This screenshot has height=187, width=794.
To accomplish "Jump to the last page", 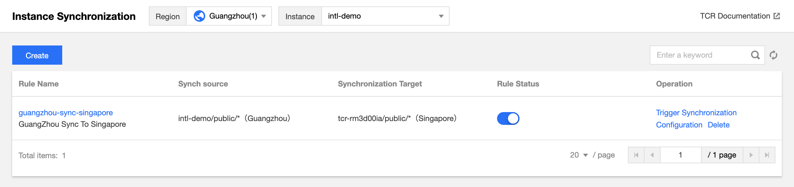I will [x=767, y=155].
